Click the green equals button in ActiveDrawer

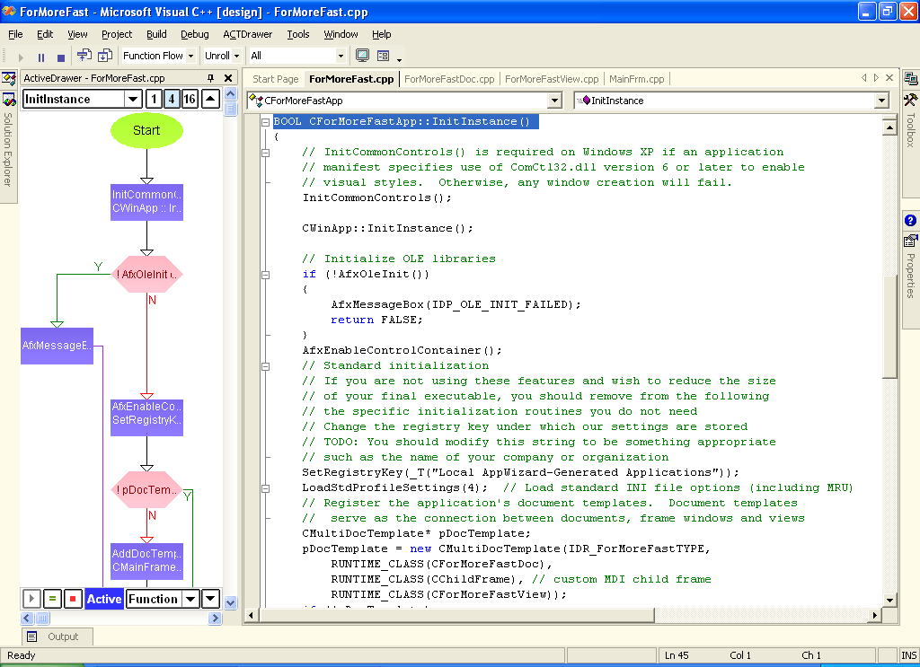(52, 599)
